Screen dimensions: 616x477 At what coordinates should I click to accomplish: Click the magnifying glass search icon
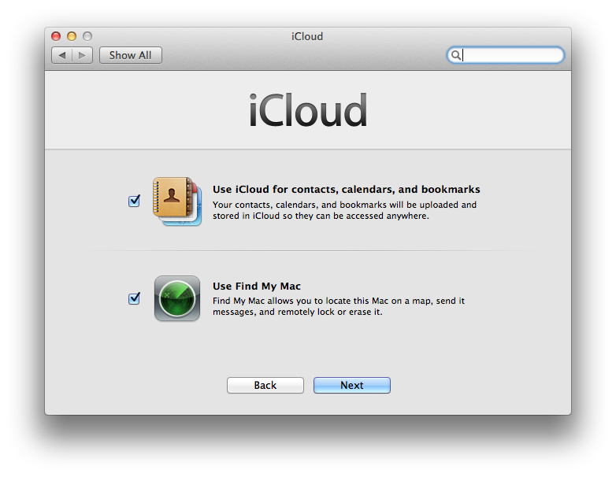[455, 55]
